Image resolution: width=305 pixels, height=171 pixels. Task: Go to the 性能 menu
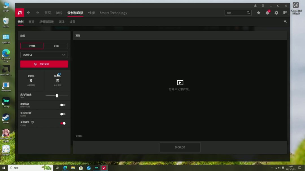click(91, 13)
